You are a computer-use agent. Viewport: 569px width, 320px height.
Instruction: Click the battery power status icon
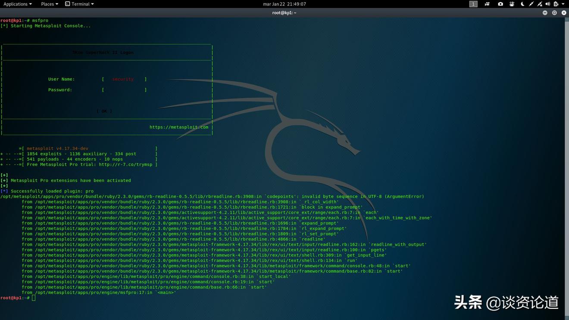tap(556, 4)
